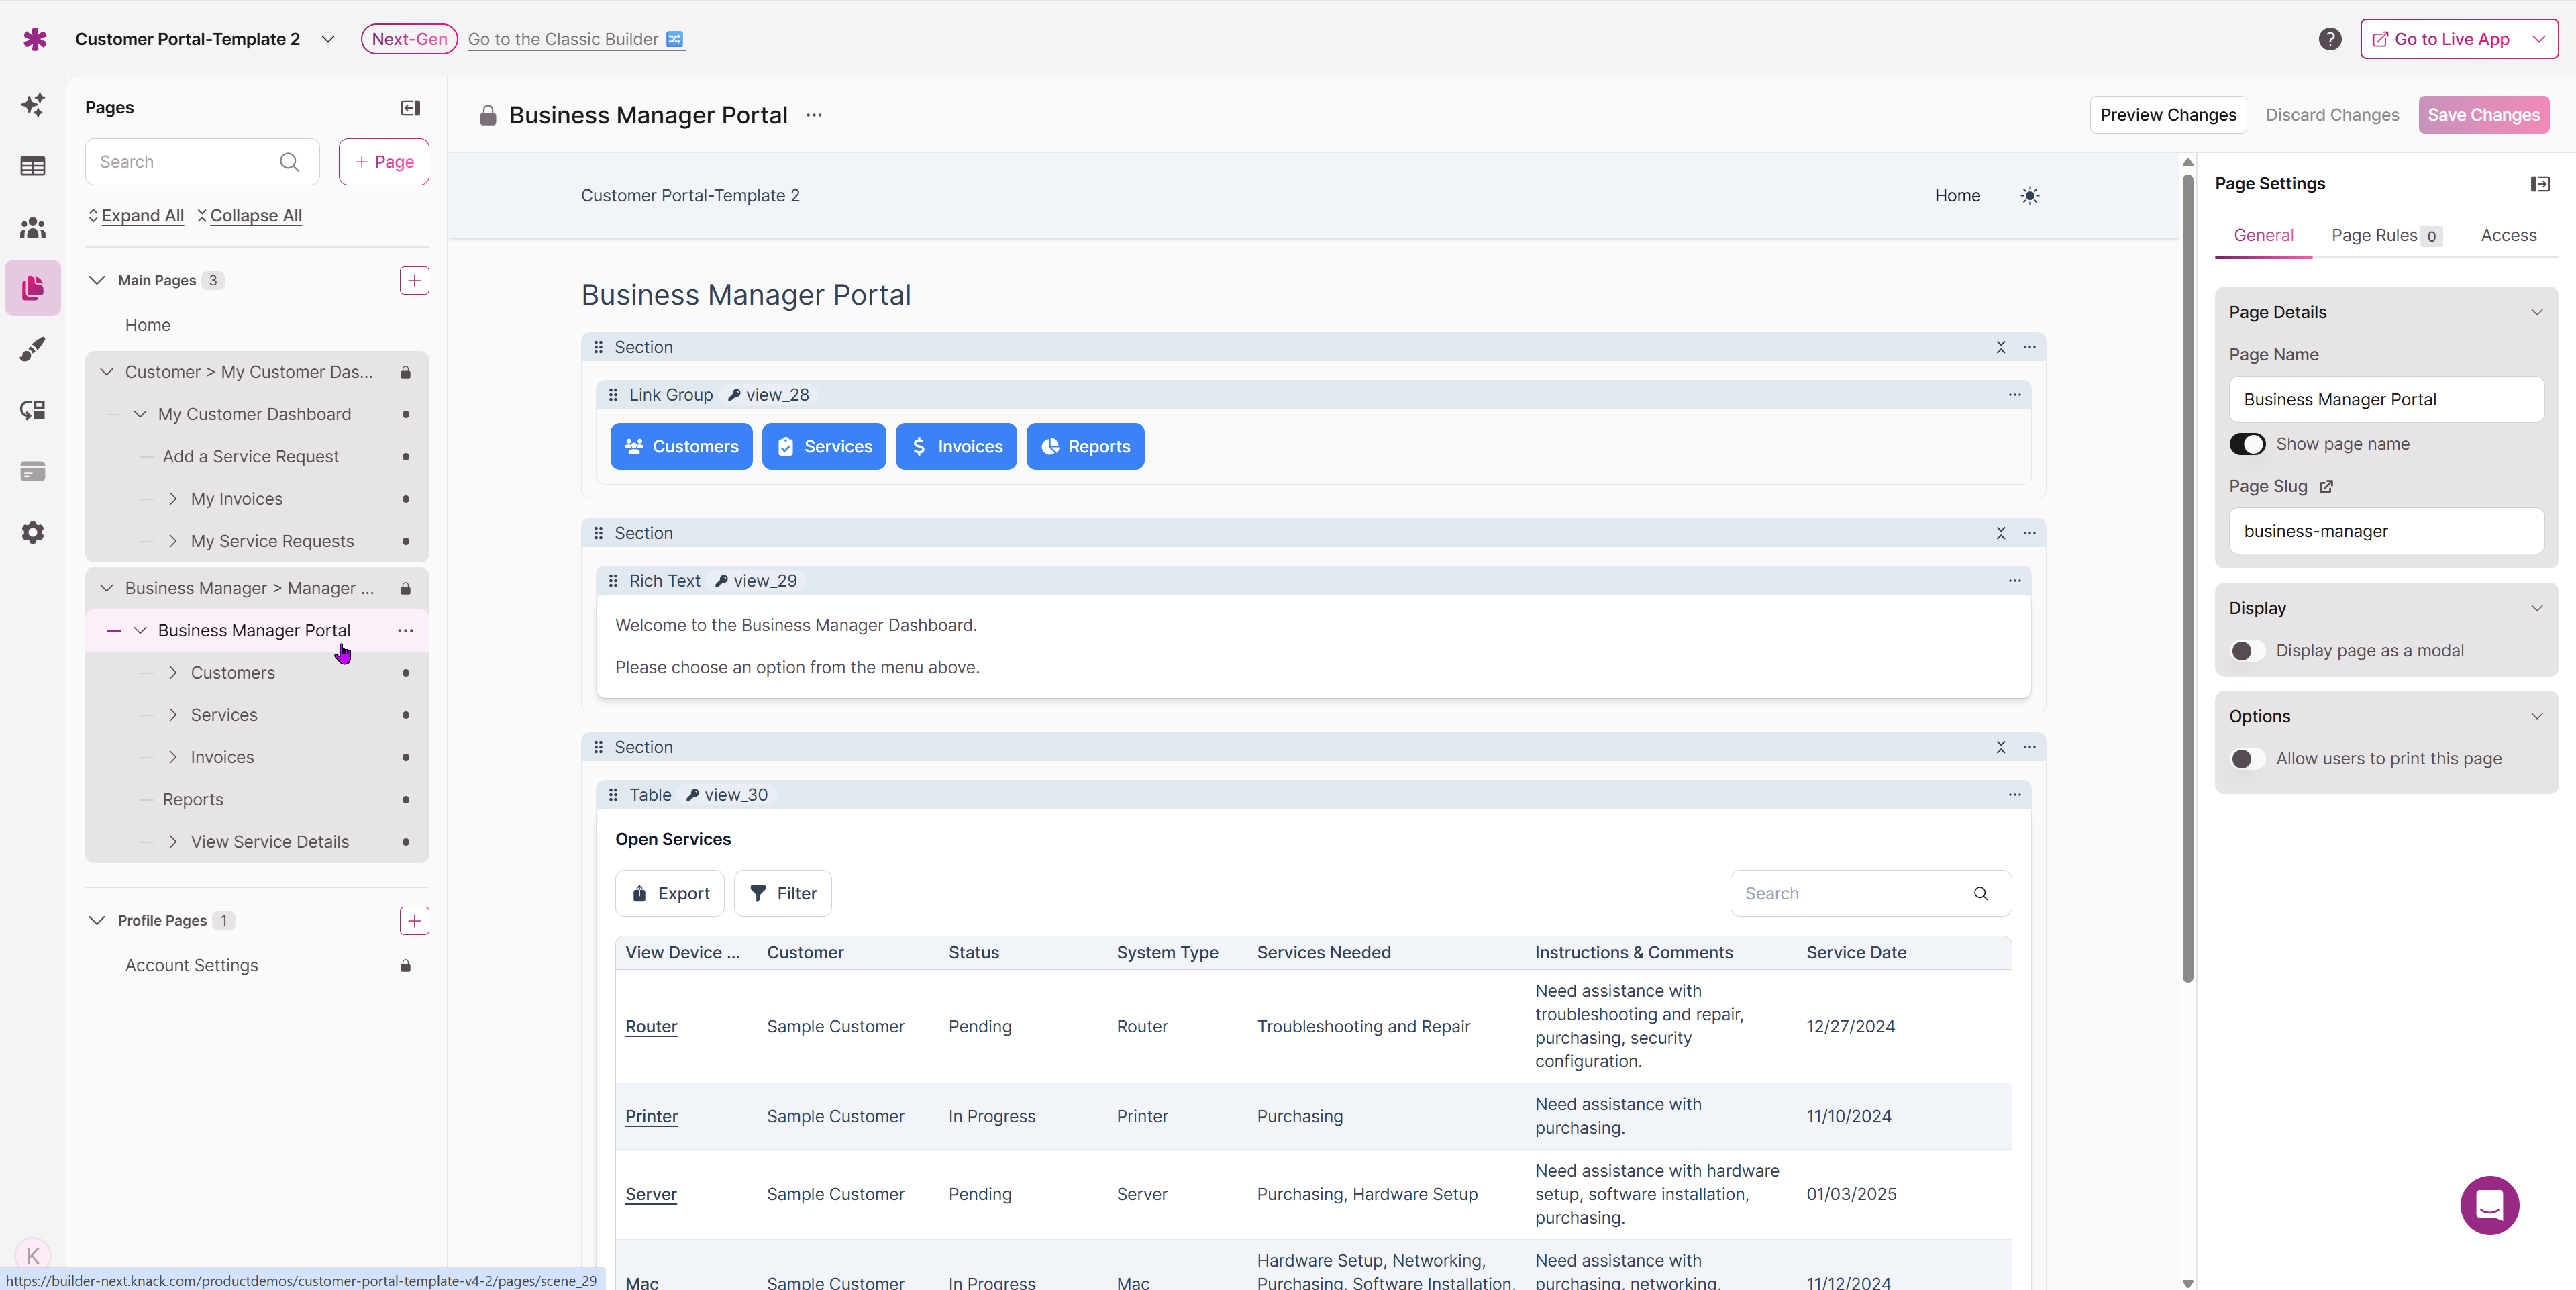Open the Go to Live App dropdown arrow
This screenshot has height=1290, width=2576.
click(2539, 39)
